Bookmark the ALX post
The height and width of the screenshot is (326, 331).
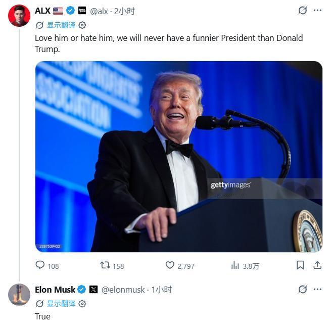coord(300,265)
